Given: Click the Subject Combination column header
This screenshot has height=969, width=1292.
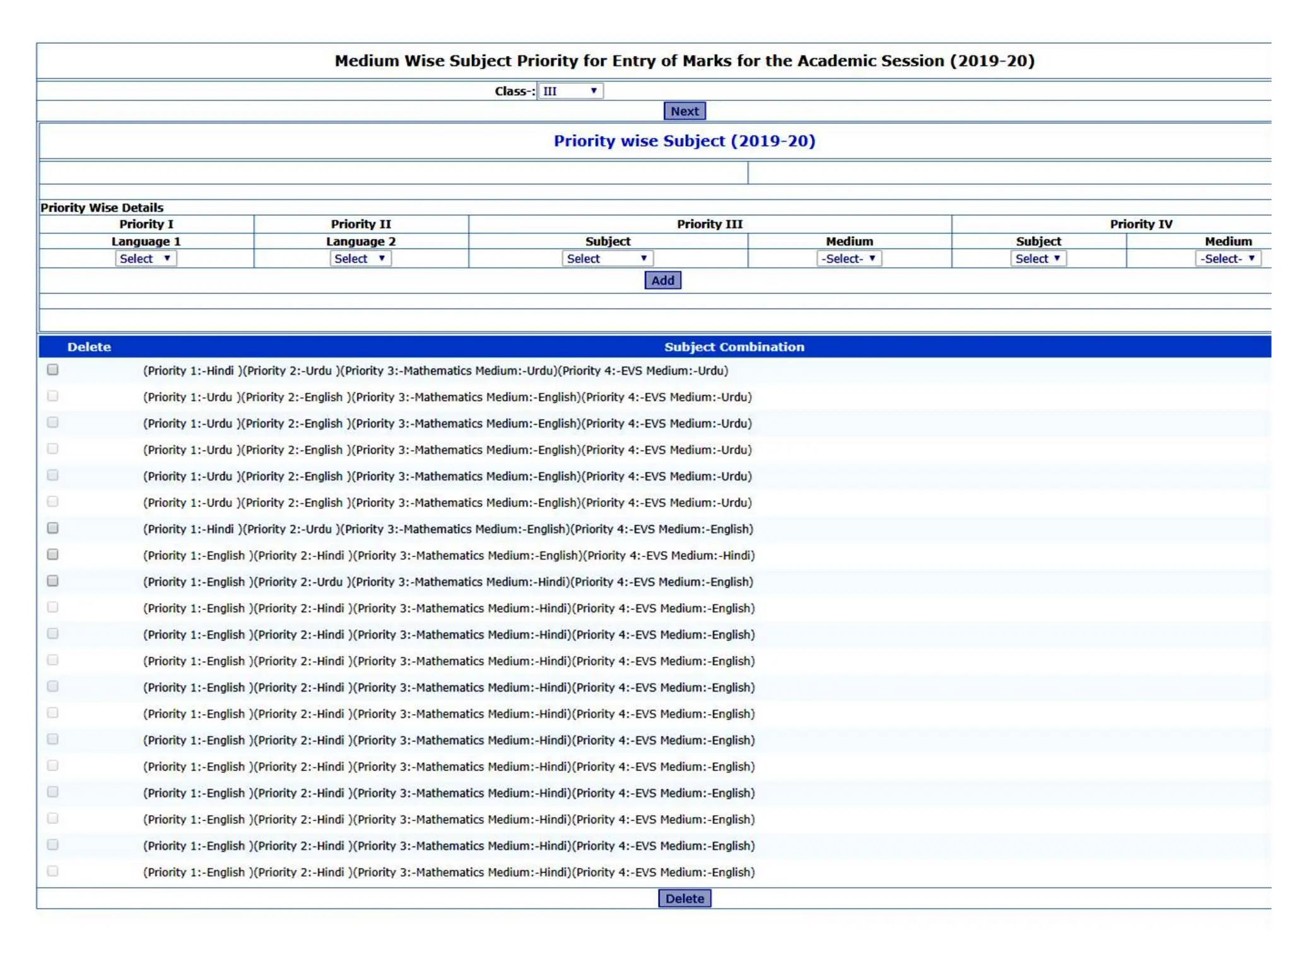Looking at the screenshot, I should pos(734,347).
